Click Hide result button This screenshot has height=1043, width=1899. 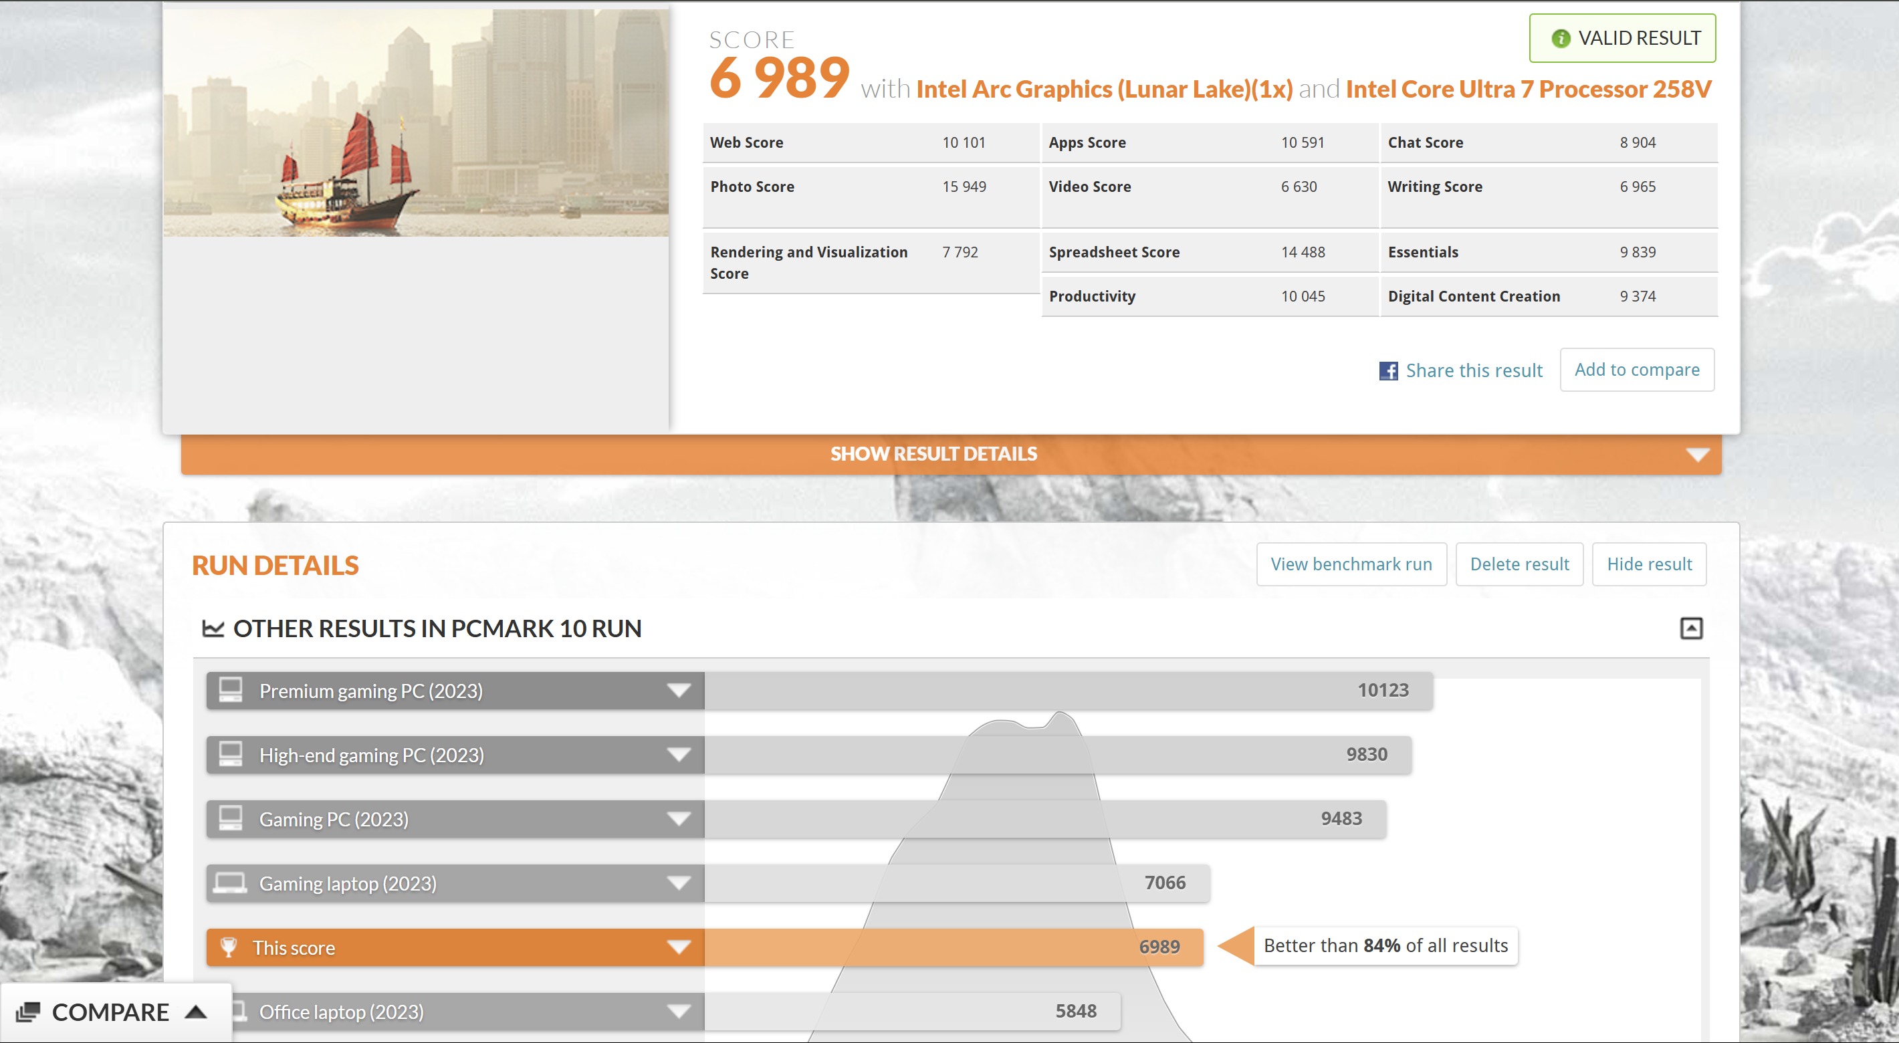tap(1649, 564)
